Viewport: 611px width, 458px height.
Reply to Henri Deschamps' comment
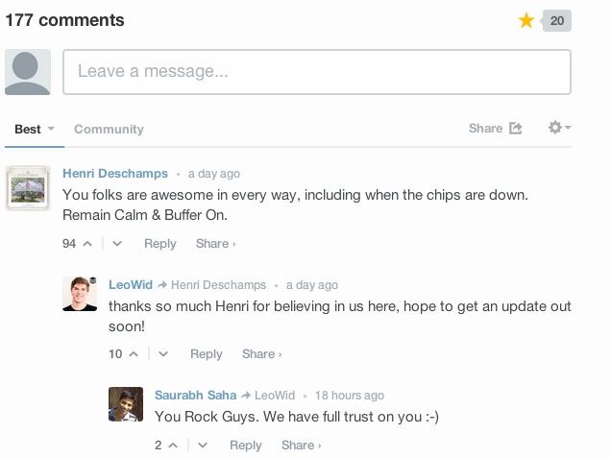(x=160, y=244)
